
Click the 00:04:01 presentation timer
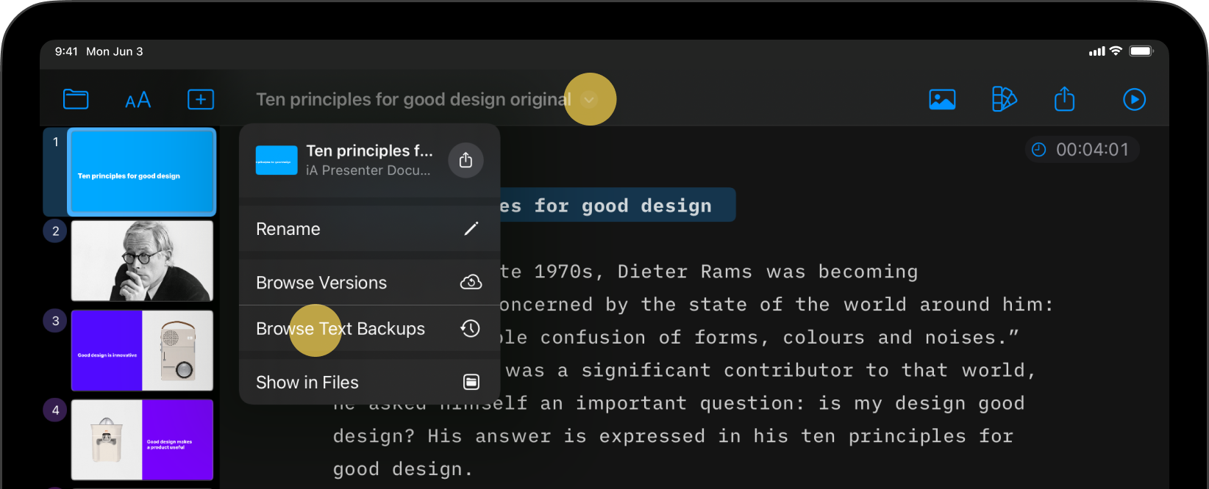[x=1082, y=150]
